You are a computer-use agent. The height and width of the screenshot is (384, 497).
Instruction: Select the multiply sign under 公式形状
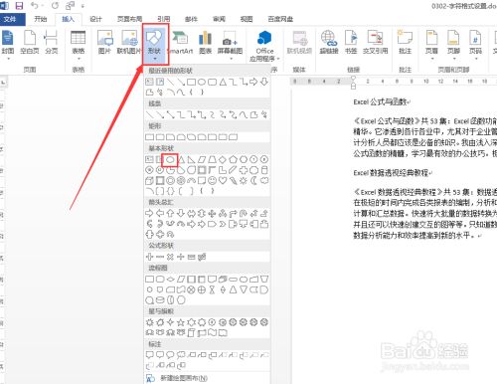[170, 257]
